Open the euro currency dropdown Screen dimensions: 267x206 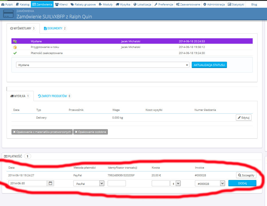[x=175, y=183]
